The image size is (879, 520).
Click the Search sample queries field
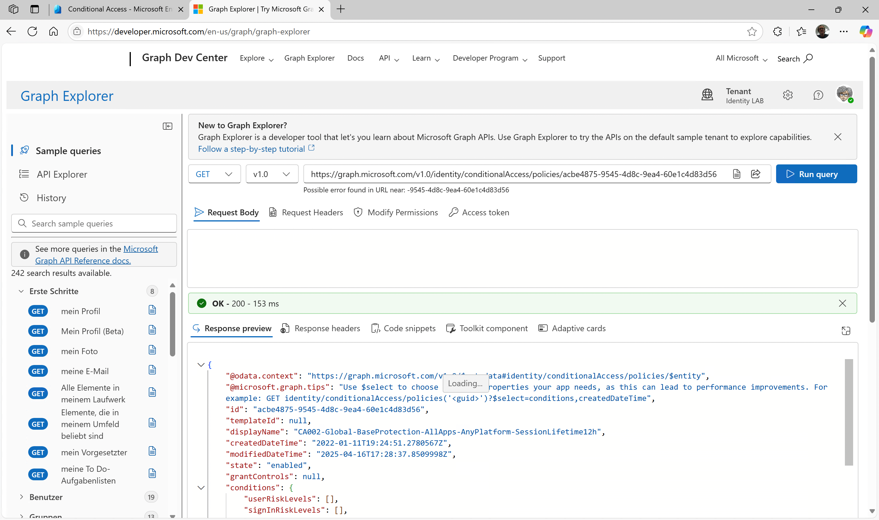[x=94, y=223]
